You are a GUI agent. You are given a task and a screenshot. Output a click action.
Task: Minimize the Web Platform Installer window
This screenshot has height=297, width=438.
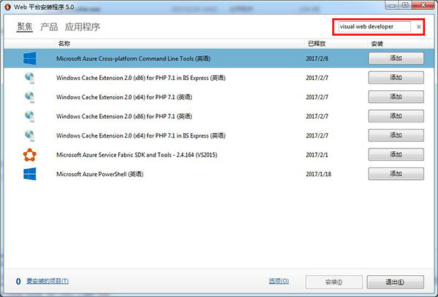[x=392, y=5]
